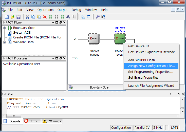
Task: Click the Cut scissors icon
Action: [x=27, y=17]
